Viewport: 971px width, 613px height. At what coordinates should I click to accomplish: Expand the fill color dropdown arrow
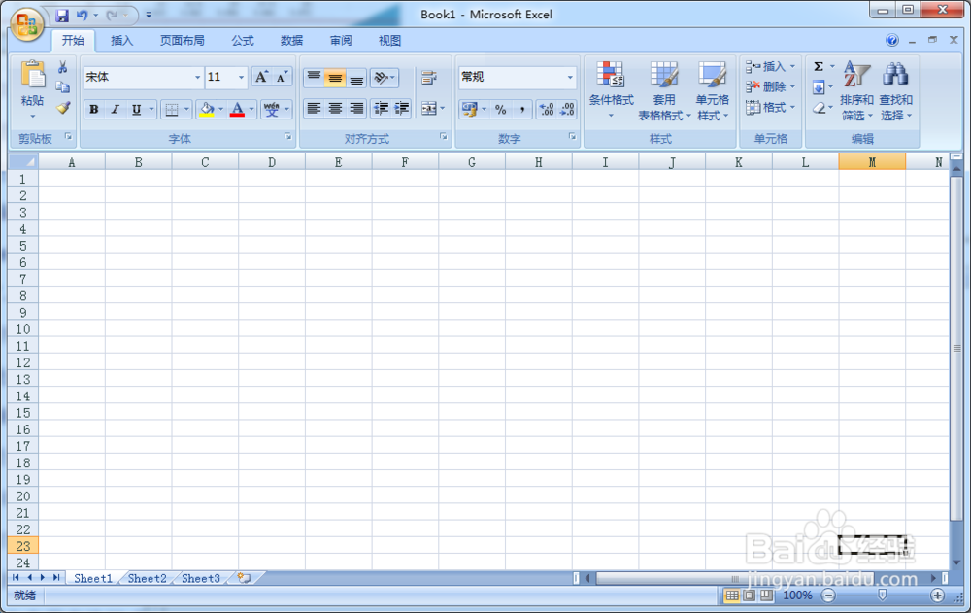pos(220,109)
